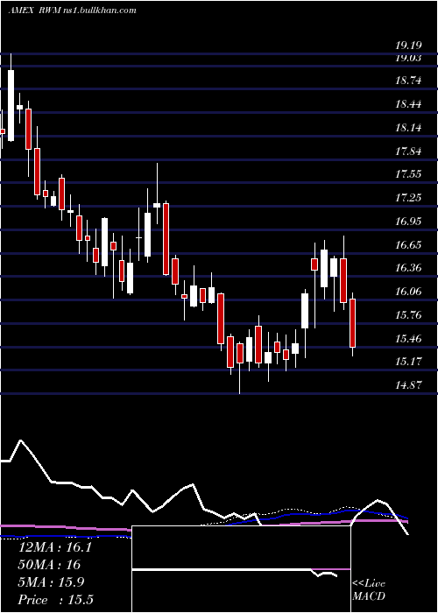
Task: Click the 17.55 price level label
Action: tap(408, 174)
